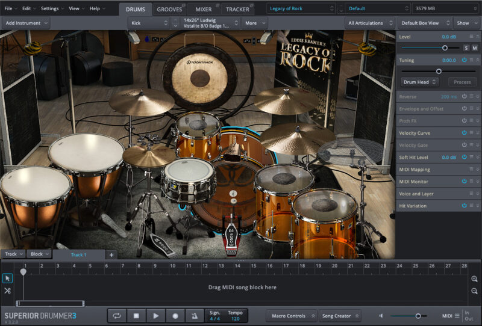Toggle the Tuning power button
This screenshot has height=326, width=482.
[464, 60]
